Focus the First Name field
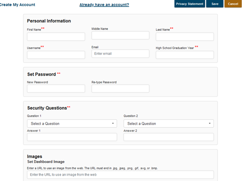Screen dimensions: 242x181 [x=56, y=37]
